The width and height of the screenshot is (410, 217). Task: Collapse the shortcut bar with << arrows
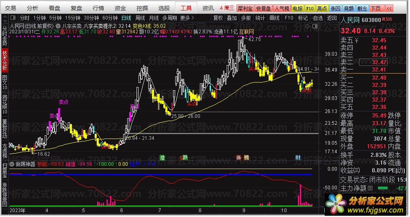tap(389, 9)
